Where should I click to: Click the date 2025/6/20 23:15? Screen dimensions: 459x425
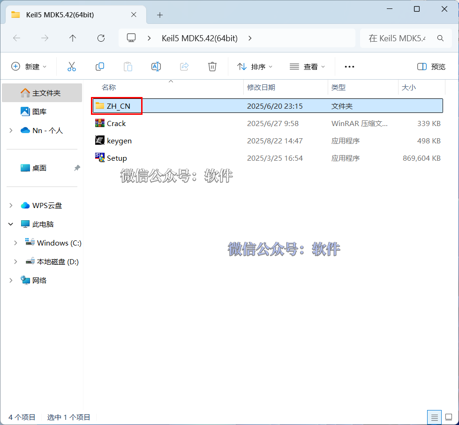click(275, 106)
